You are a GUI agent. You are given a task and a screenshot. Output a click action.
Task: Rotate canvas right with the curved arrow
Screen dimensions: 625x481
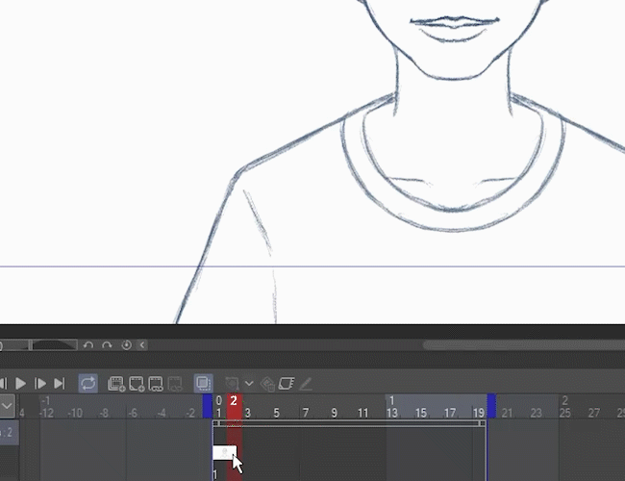pos(107,345)
